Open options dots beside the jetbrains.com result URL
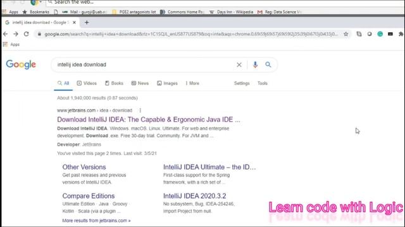The width and height of the screenshot is (405, 227). click(140, 110)
